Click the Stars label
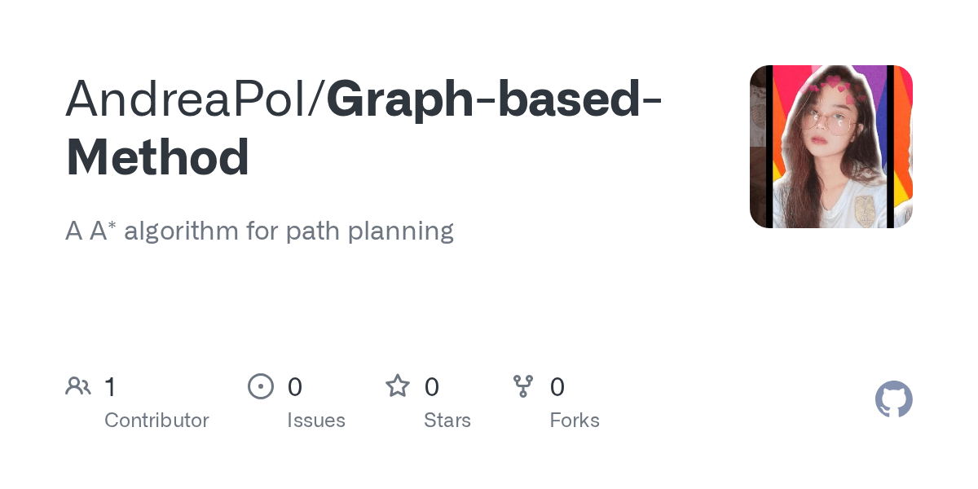This screenshot has height=489, width=978. [x=447, y=421]
